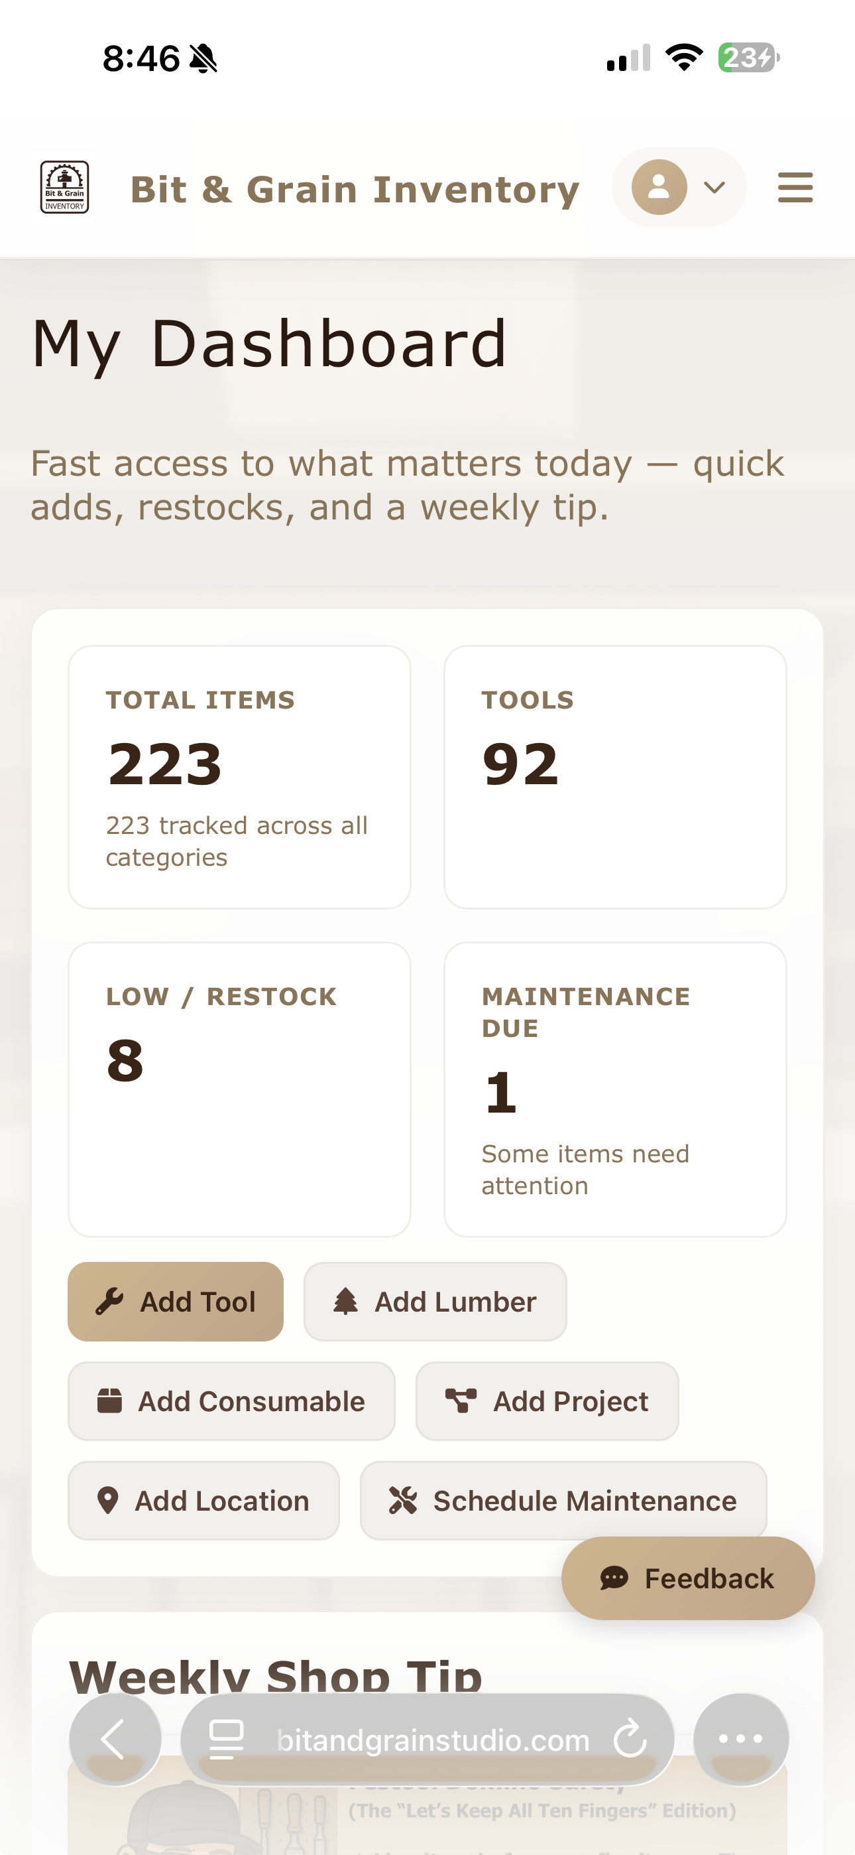Tap the page reload icon

pyautogui.click(x=630, y=1739)
